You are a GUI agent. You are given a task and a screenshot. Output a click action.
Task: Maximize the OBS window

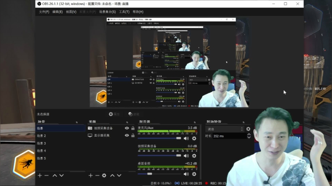coord(285,4)
